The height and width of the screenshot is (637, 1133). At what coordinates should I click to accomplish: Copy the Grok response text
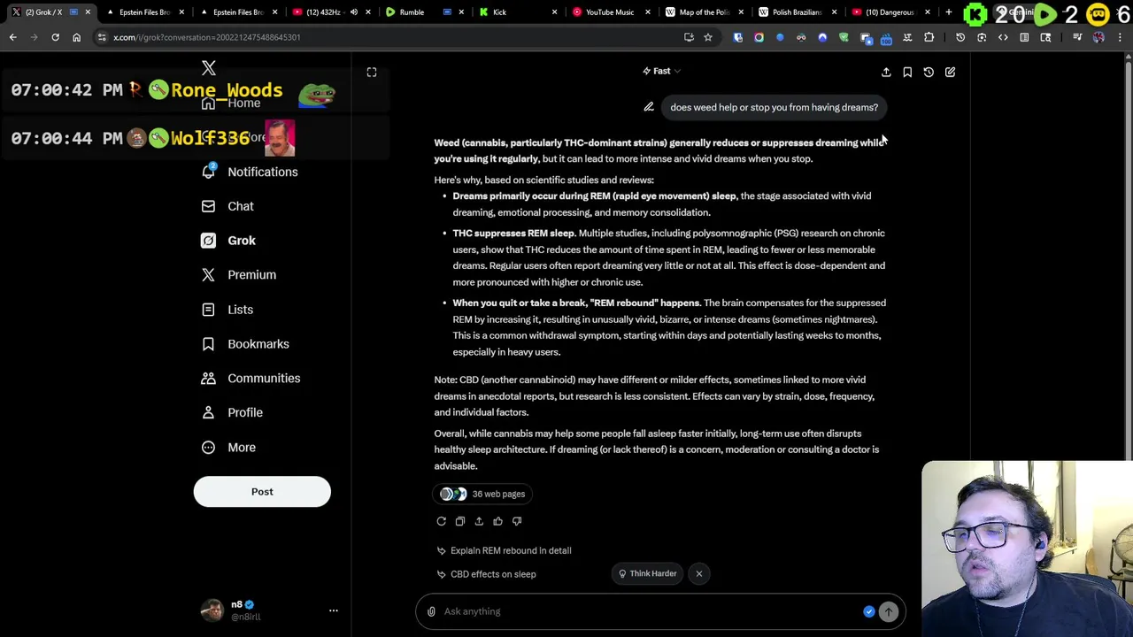pyautogui.click(x=460, y=521)
